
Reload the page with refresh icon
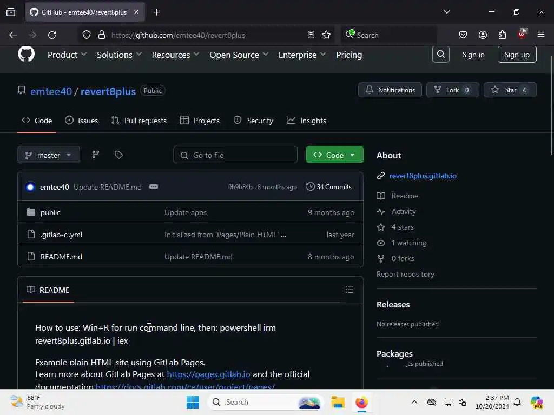pos(52,35)
